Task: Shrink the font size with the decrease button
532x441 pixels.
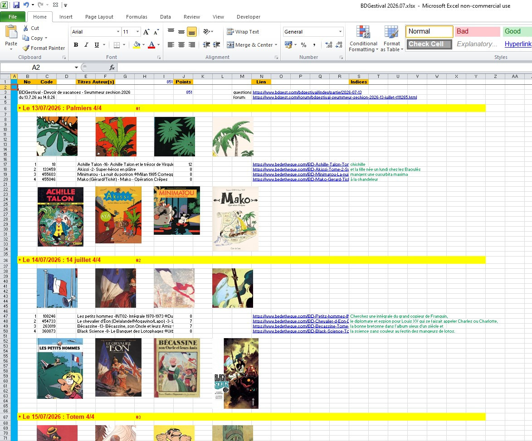Action: (156, 32)
